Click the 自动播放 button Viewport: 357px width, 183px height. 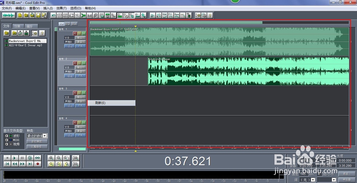[x=37, y=141]
